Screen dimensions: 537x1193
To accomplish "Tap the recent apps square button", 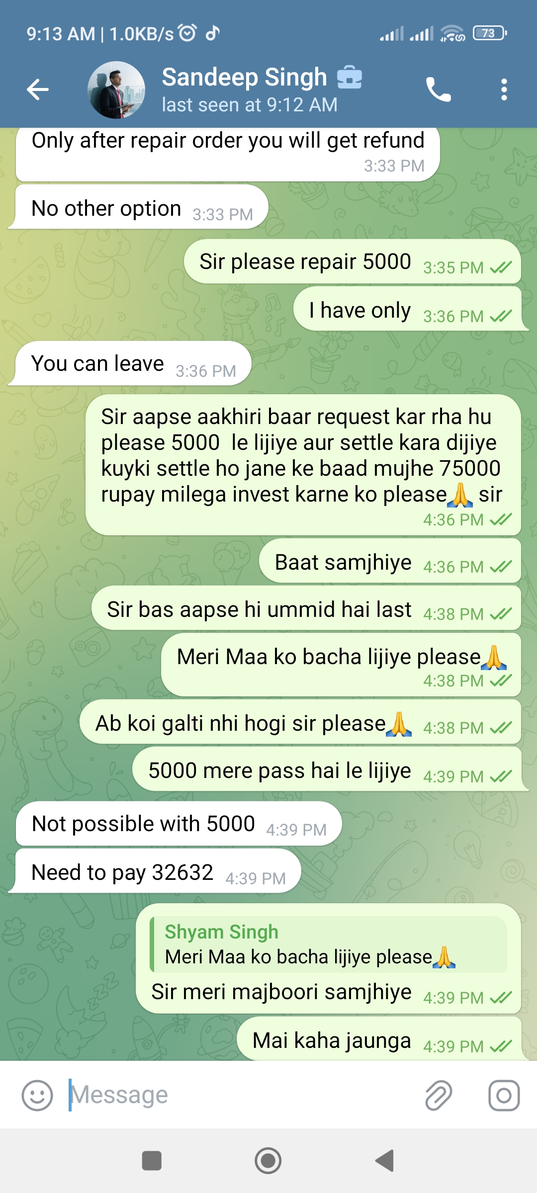I will click(x=152, y=1161).
